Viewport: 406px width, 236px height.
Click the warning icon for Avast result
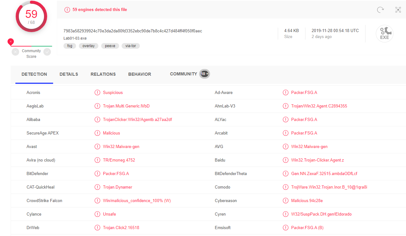97,146
